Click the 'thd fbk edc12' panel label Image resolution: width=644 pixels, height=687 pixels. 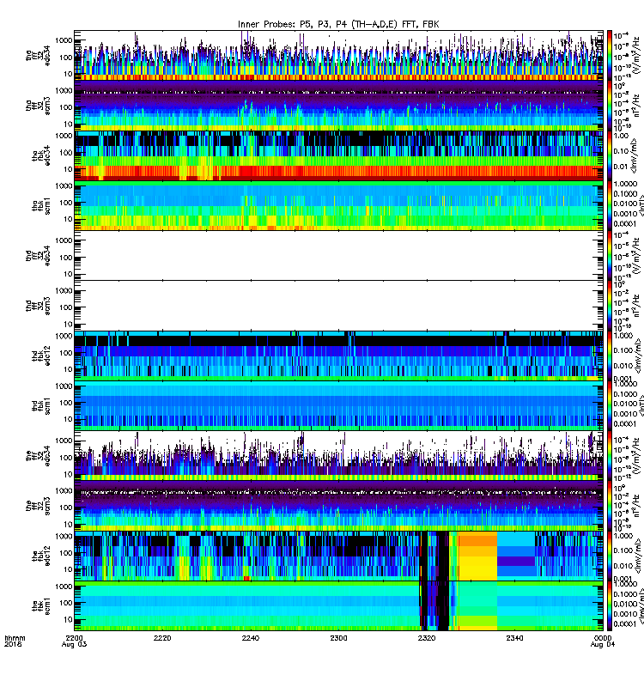tap(41, 356)
